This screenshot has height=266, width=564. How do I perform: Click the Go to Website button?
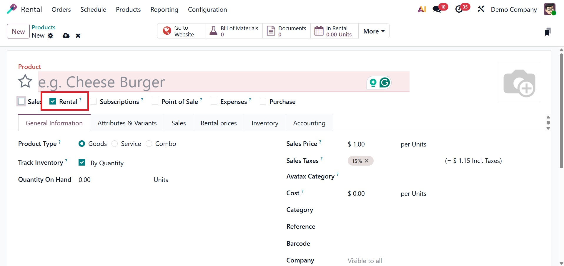pos(181,31)
